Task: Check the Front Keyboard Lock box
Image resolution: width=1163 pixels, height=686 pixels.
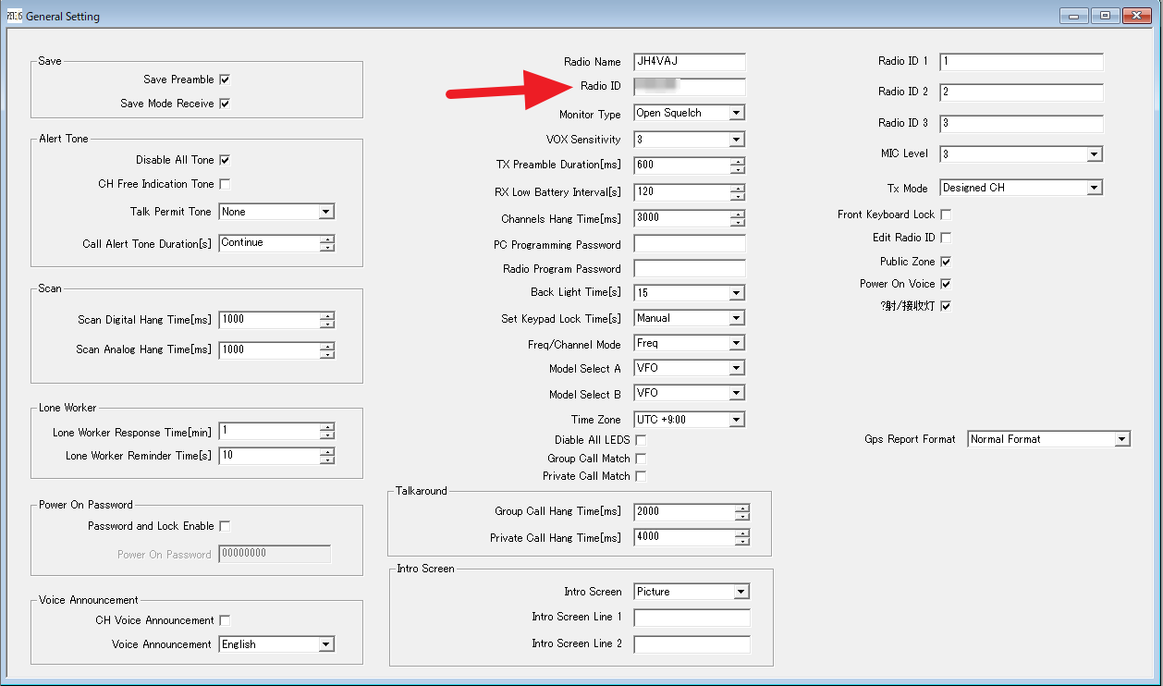Action: coord(946,214)
